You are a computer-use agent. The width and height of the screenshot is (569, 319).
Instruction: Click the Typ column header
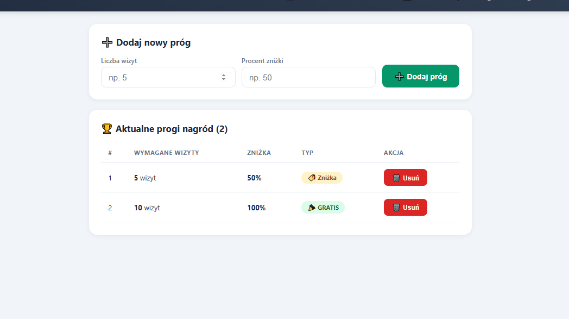point(307,153)
